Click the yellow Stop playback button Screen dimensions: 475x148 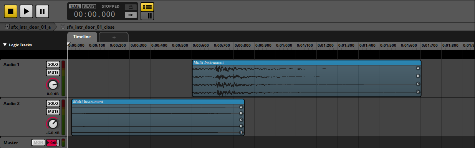click(x=11, y=11)
